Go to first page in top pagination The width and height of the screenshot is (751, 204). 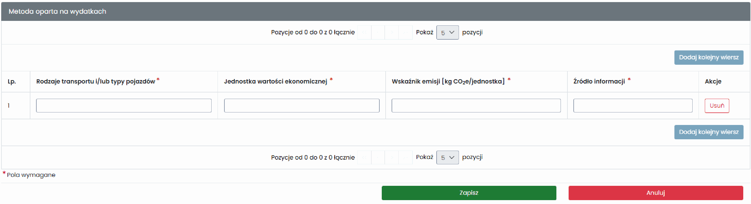pos(364,33)
